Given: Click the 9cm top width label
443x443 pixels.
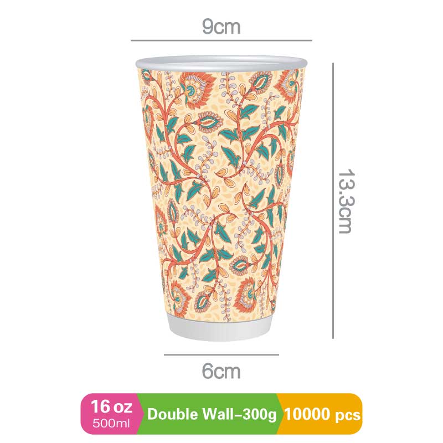Looking at the screenshot, I should point(221,27).
